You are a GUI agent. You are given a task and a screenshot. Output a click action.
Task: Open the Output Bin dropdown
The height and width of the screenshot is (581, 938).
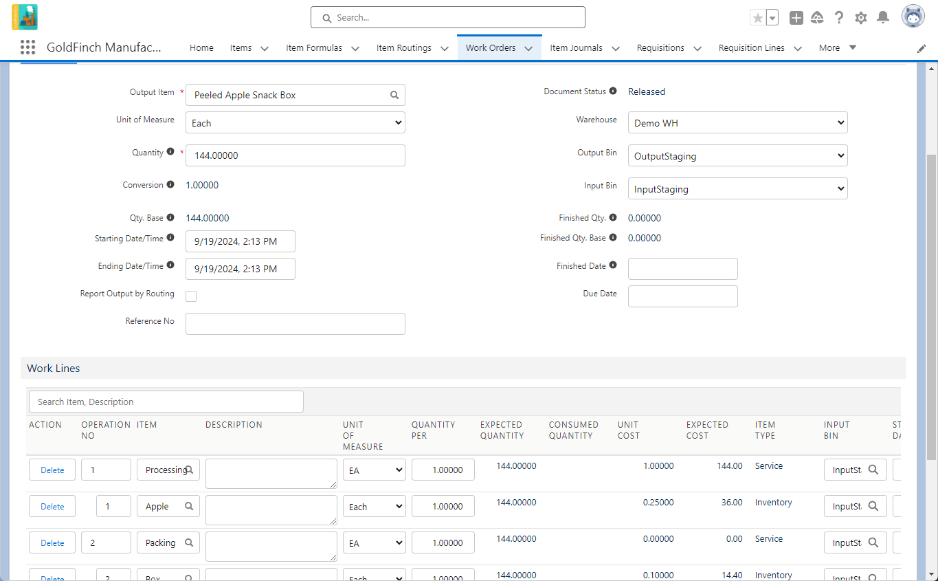tap(738, 156)
